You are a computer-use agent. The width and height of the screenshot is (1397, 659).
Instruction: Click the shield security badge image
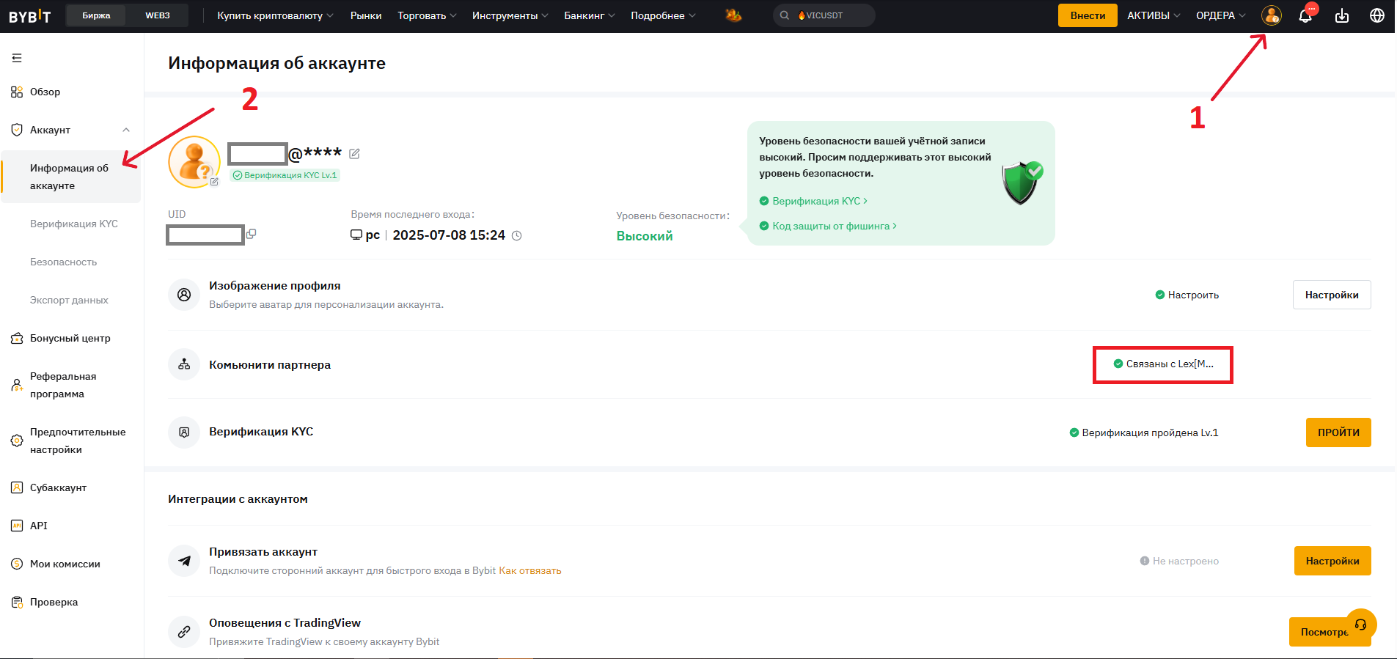1022,183
